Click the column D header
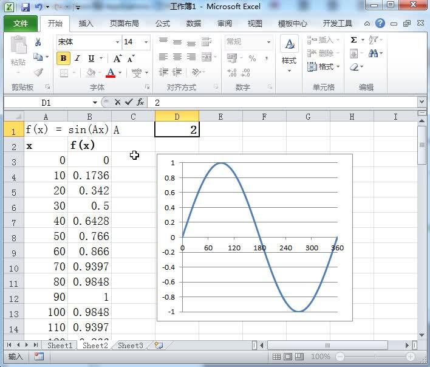This screenshot has height=367, width=430. tap(177, 117)
